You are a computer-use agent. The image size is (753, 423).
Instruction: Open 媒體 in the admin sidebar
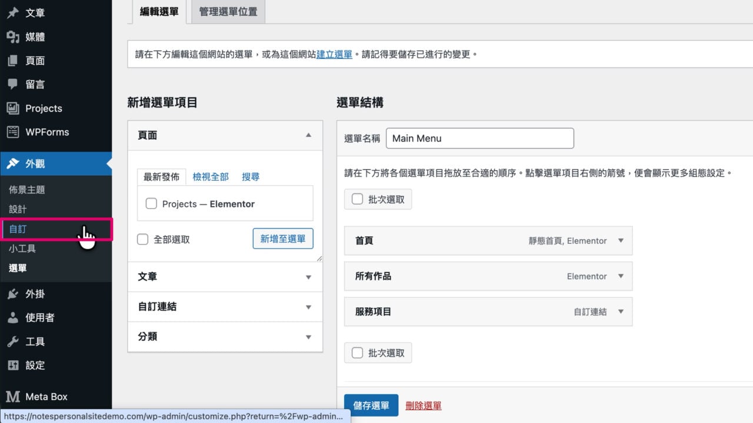pos(56,37)
